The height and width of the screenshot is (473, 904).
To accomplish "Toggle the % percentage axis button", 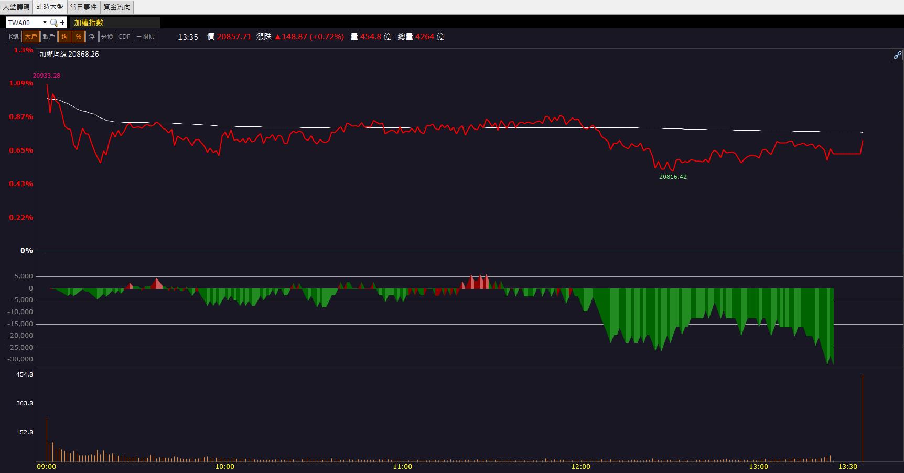I will pyautogui.click(x=78, y=37).
